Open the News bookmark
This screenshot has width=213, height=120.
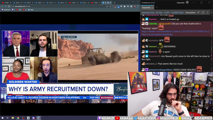pyautogui.click(x=31, y=10)
